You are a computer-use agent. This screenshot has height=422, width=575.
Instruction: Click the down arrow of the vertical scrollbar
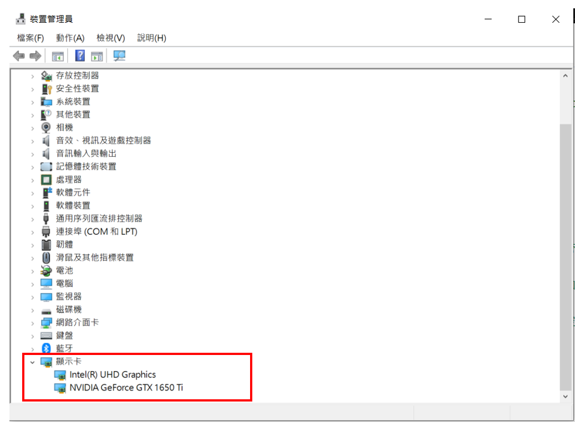point(565,397)
